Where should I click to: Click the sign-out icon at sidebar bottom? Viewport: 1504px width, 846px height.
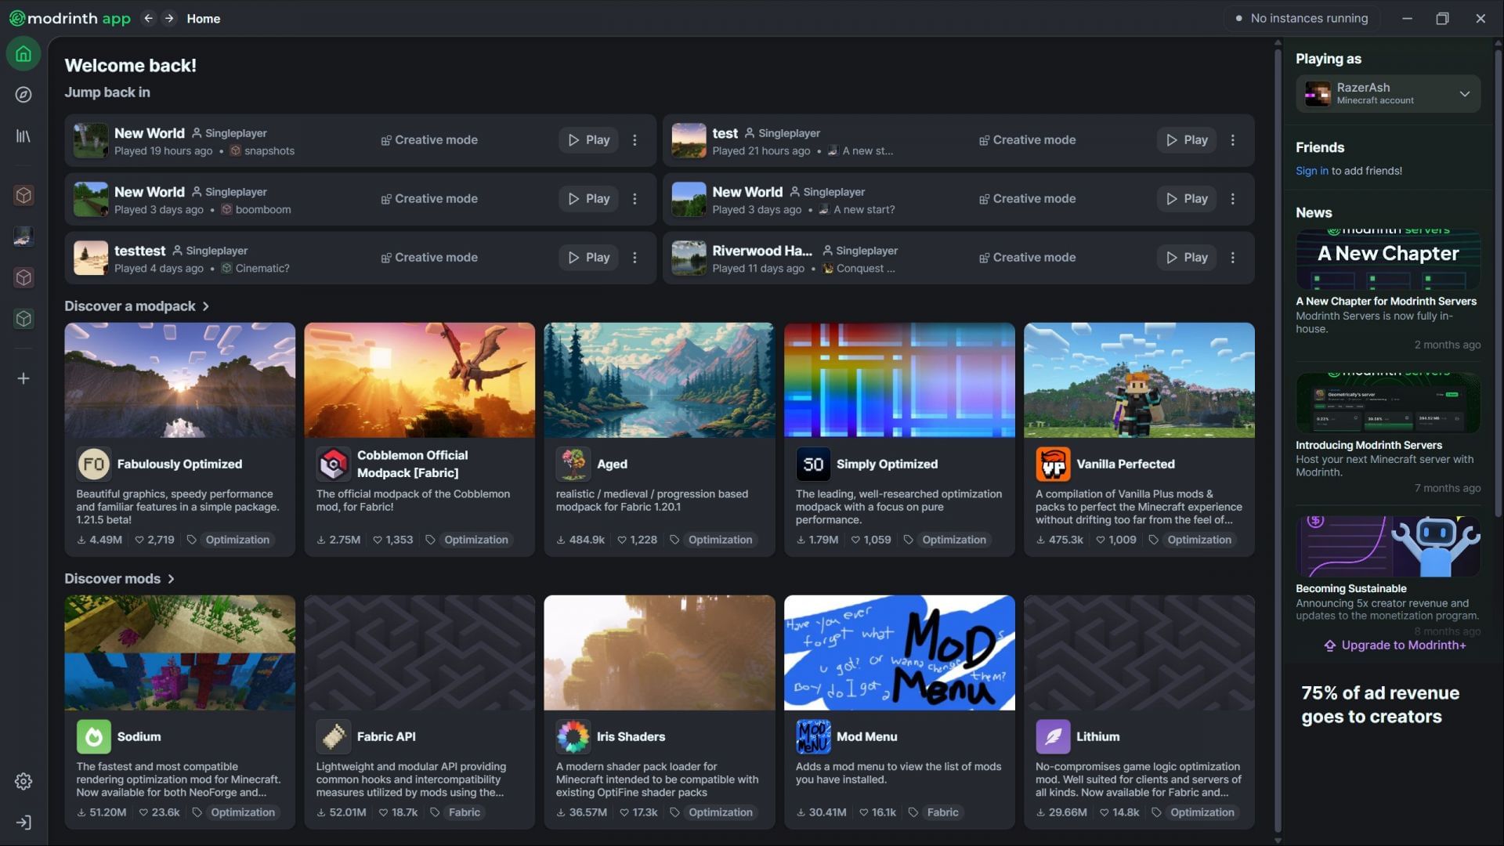pos(23,822)
